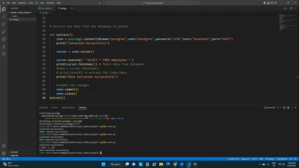Maximize the panel with the chevron-up icon
Viewport: 299px width, 168px height.
pyautogui.click(x=292, y=108)
